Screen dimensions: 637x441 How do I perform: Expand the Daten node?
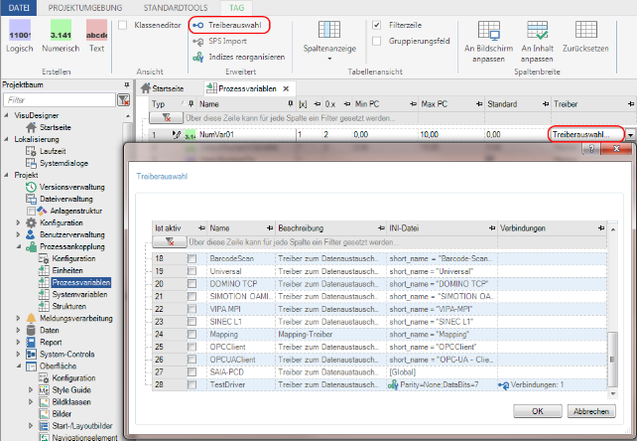(18, 330)
